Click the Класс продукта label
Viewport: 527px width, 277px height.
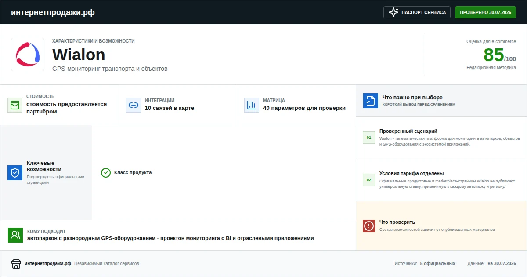133,172
